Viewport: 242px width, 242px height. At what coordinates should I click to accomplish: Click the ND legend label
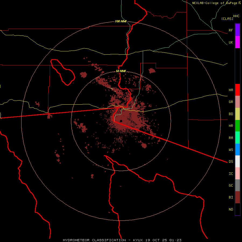click(x=231, y=209)
